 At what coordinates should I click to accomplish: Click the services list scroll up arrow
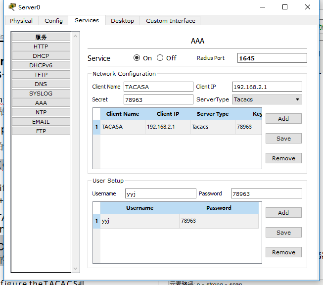tap(75, 36)
